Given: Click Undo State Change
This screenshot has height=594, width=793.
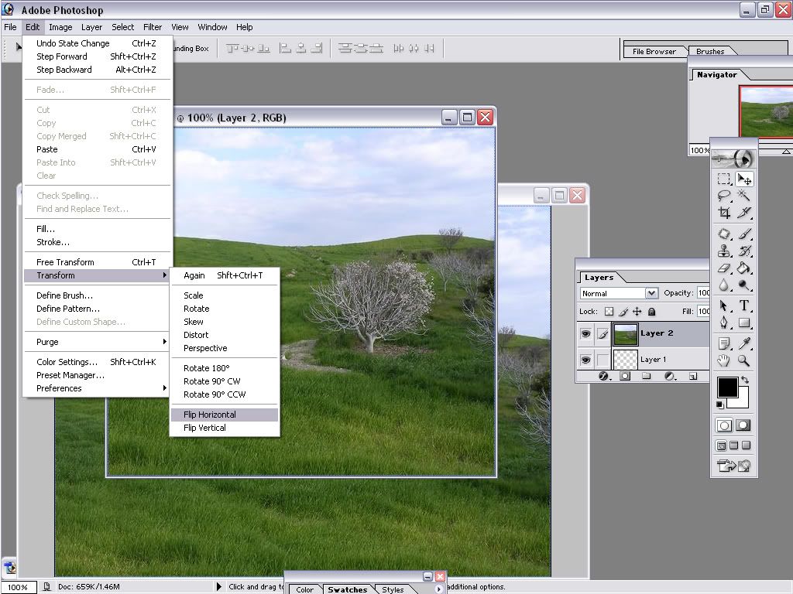Looking at the screenshot, I should coord(96,43).
